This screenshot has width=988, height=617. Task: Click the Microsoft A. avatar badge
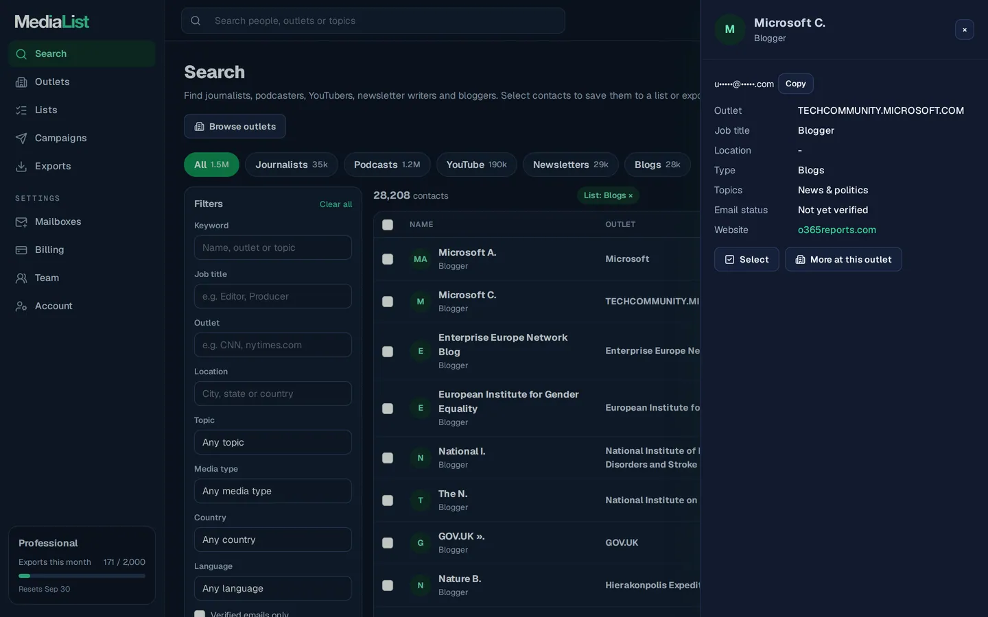(421, 259)
